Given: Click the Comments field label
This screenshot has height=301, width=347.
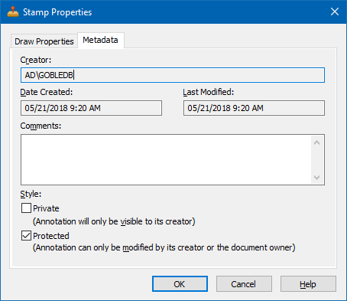Looking at the screenshot, I should pos(41,126).
